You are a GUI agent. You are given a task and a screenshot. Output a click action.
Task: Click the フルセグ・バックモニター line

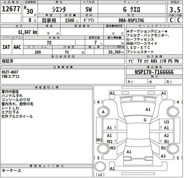148,35
